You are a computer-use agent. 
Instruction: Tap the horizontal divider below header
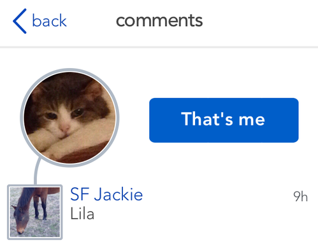159,47
